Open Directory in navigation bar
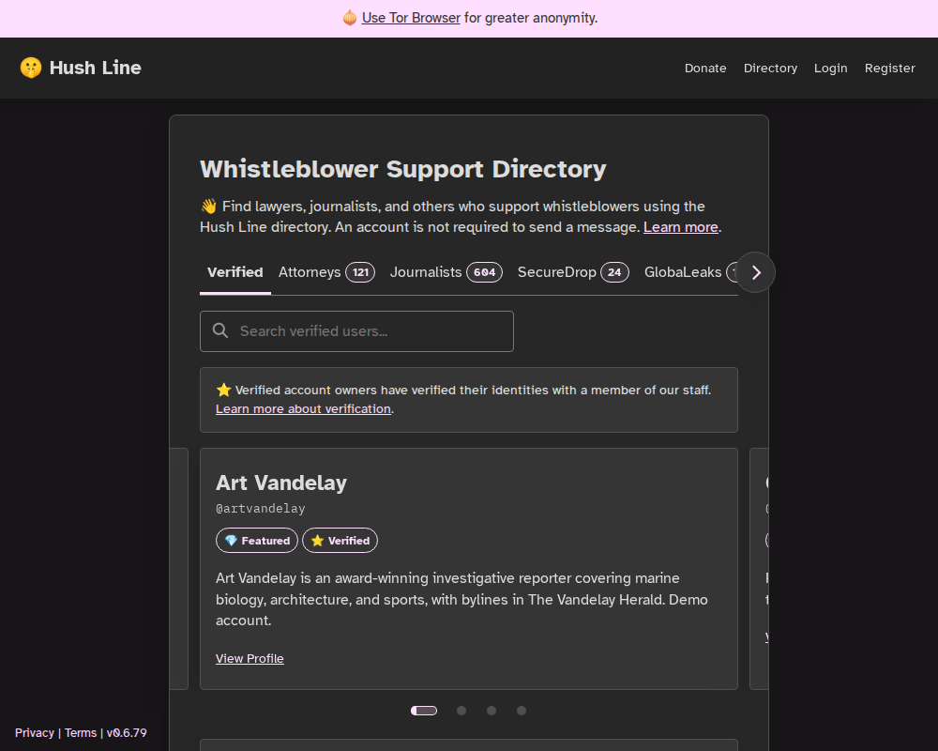 (x=770, y=69)
